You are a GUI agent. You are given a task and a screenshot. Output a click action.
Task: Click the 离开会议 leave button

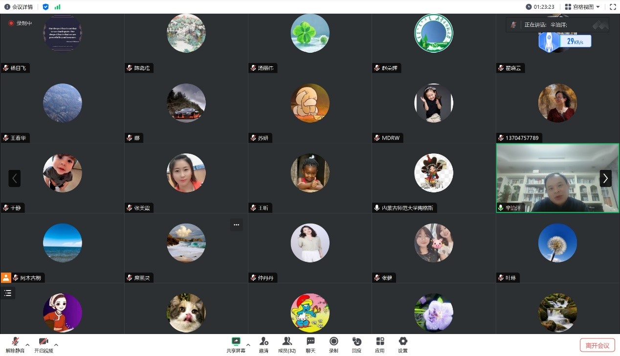point(597,345)
